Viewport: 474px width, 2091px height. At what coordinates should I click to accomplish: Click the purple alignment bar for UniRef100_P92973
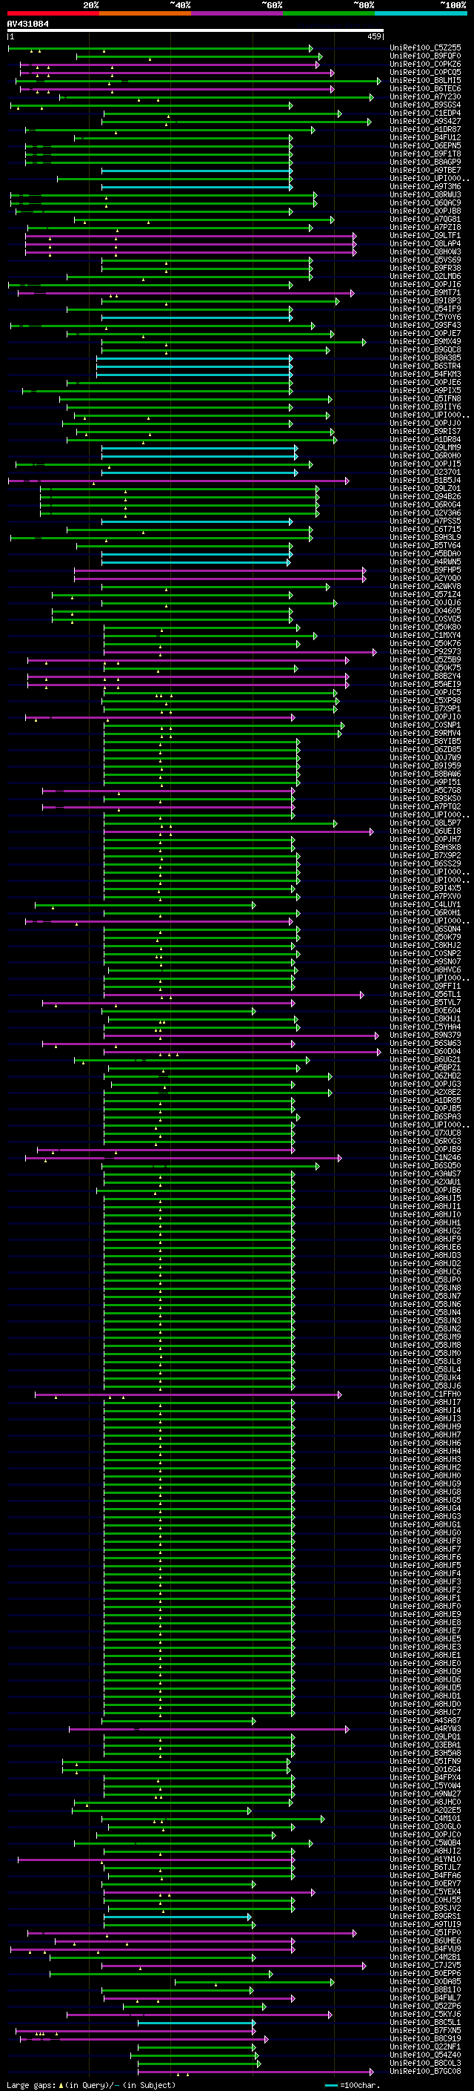[240, 652]
